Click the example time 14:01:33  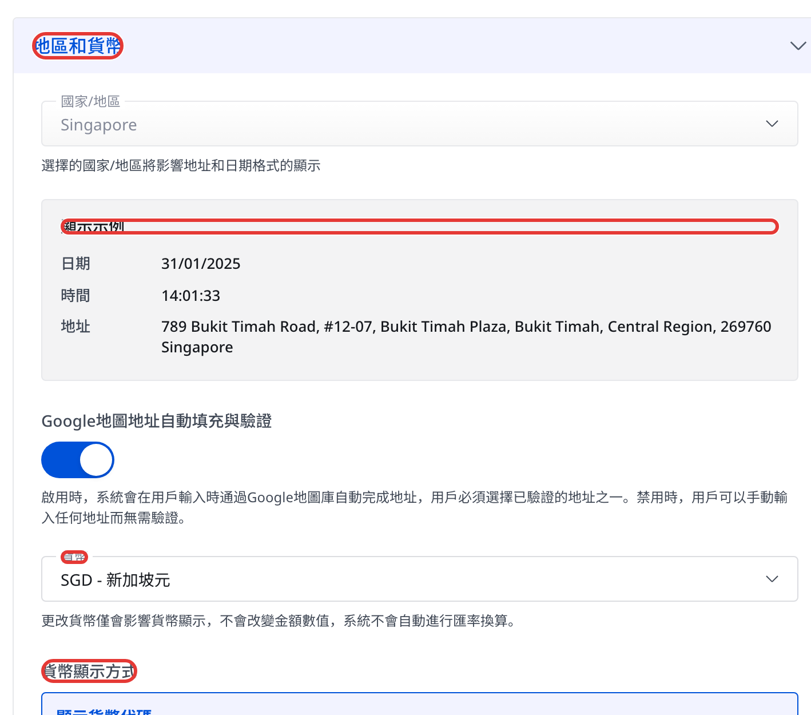pyautogui.click(x=190, y=296)
